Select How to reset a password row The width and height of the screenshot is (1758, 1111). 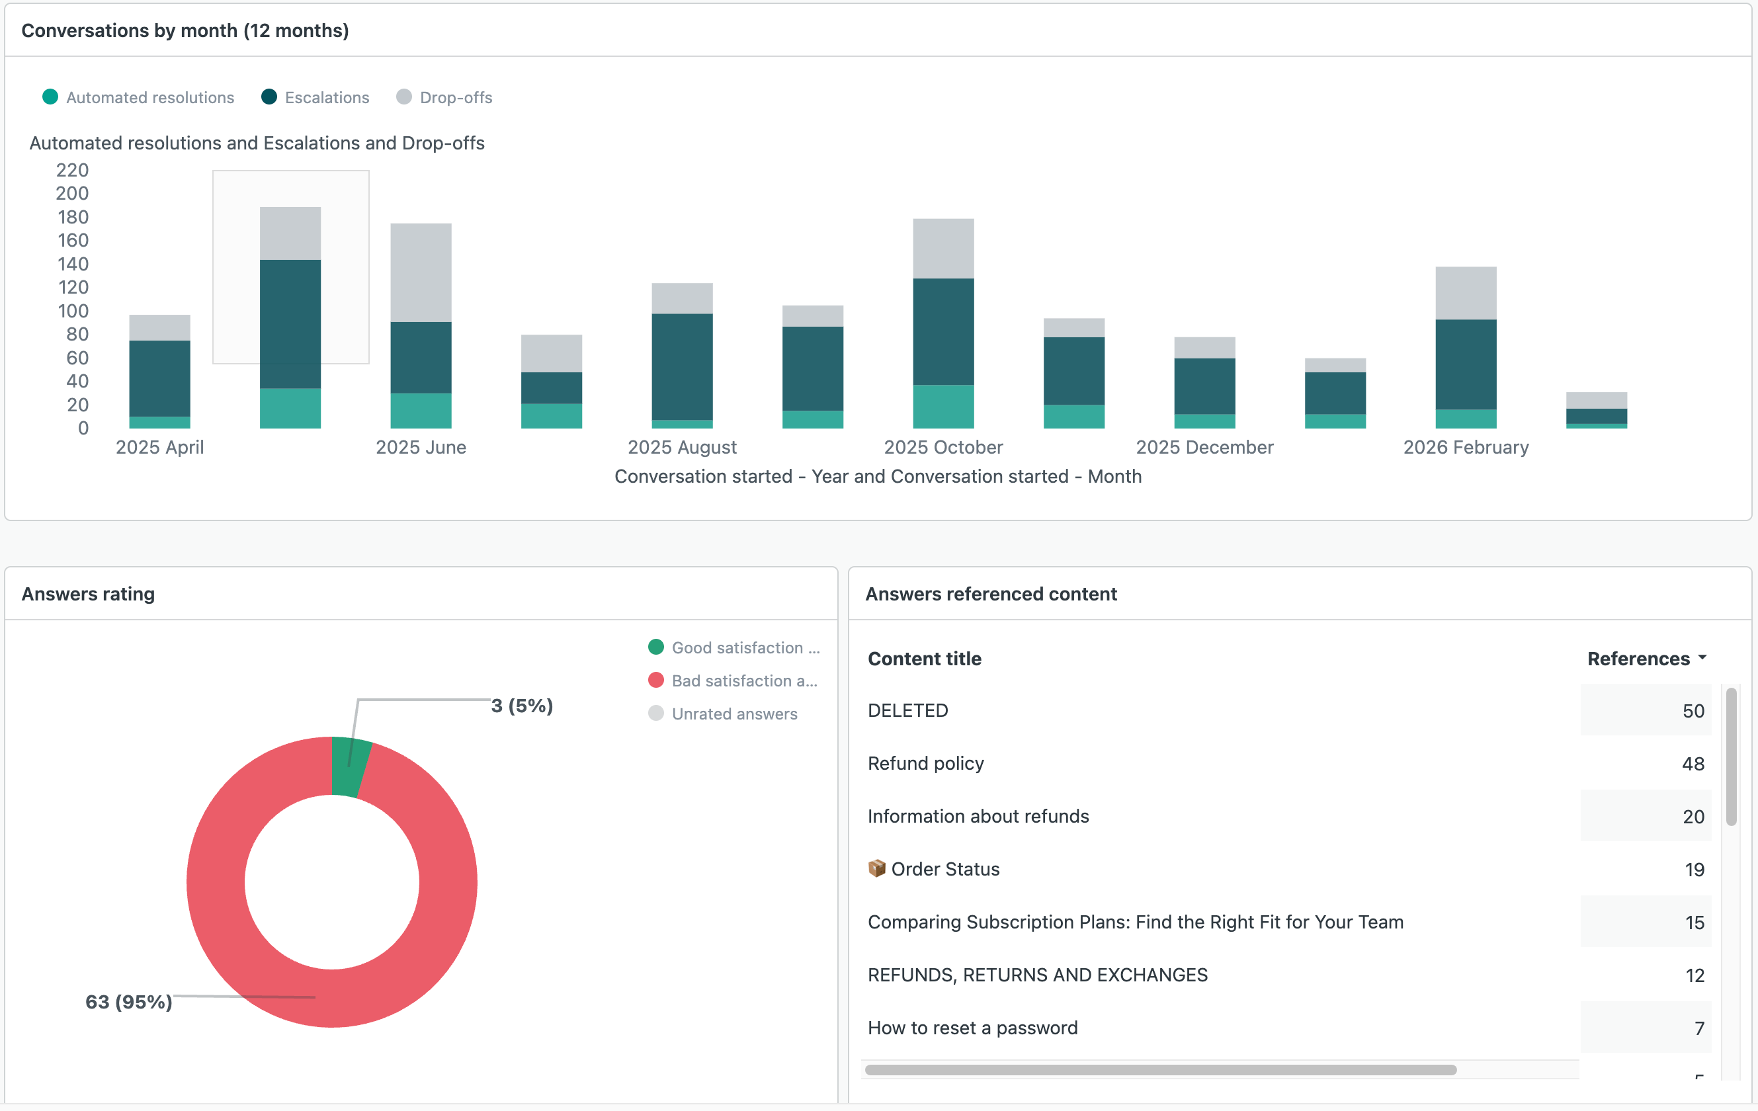(972, 1028)
